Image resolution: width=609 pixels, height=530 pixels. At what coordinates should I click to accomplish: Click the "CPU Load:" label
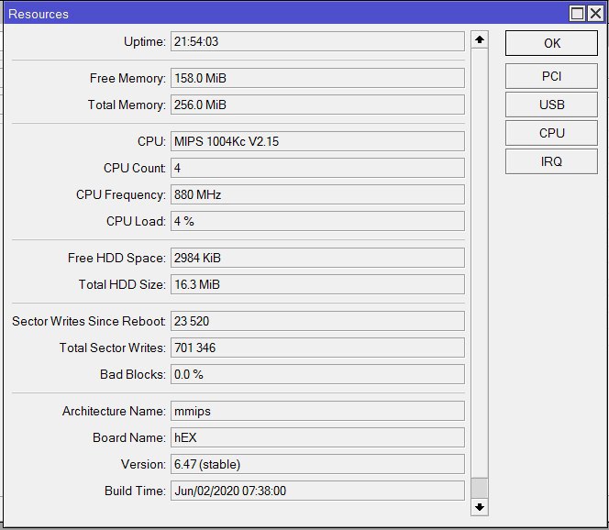coord(136,221)
